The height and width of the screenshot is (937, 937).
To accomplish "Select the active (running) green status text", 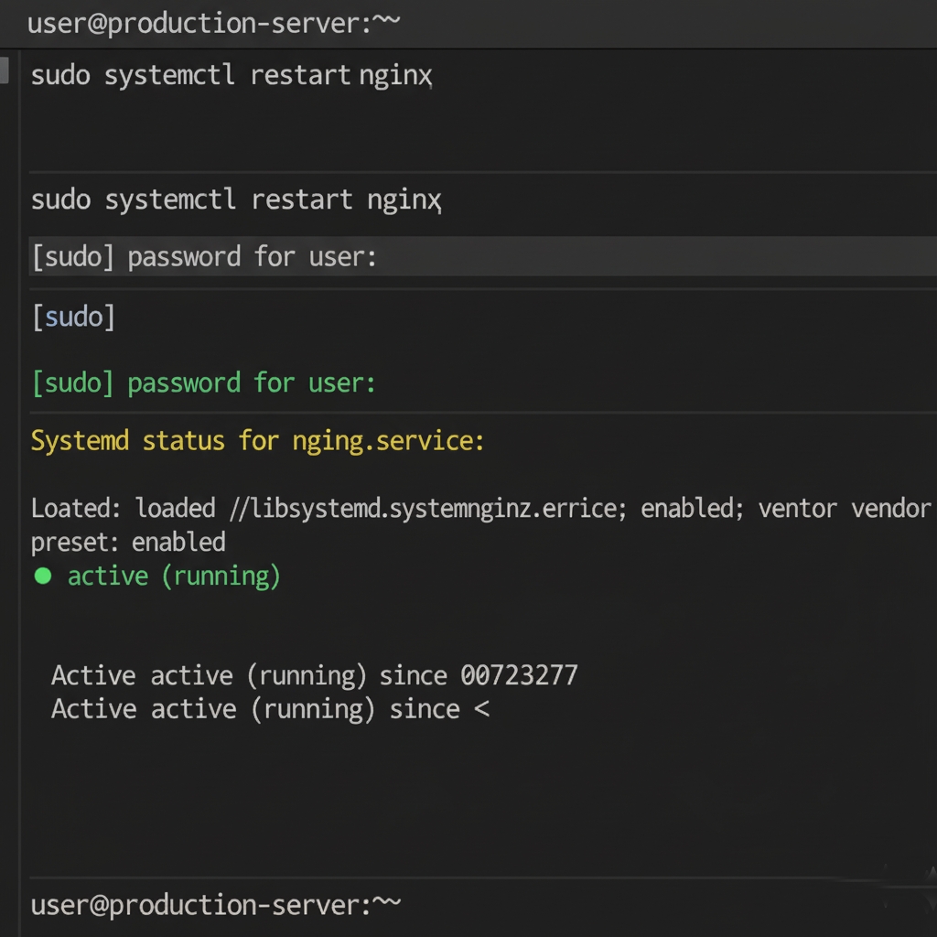I will [x=173, y=576].
